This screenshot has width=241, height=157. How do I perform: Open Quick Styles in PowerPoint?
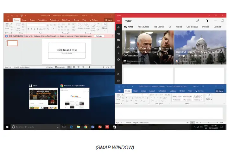click(93, 27)
